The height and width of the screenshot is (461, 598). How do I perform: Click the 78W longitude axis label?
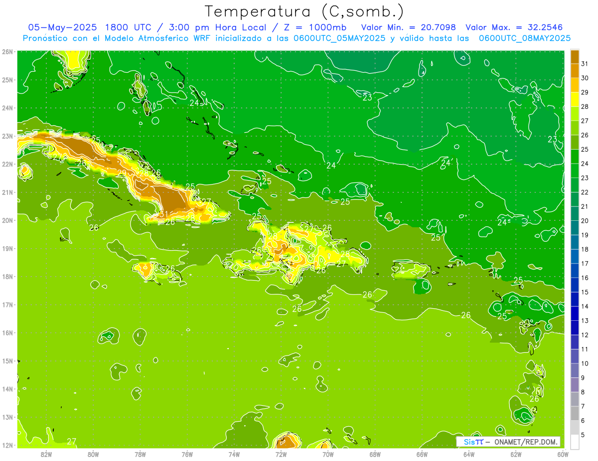[140, 454]
